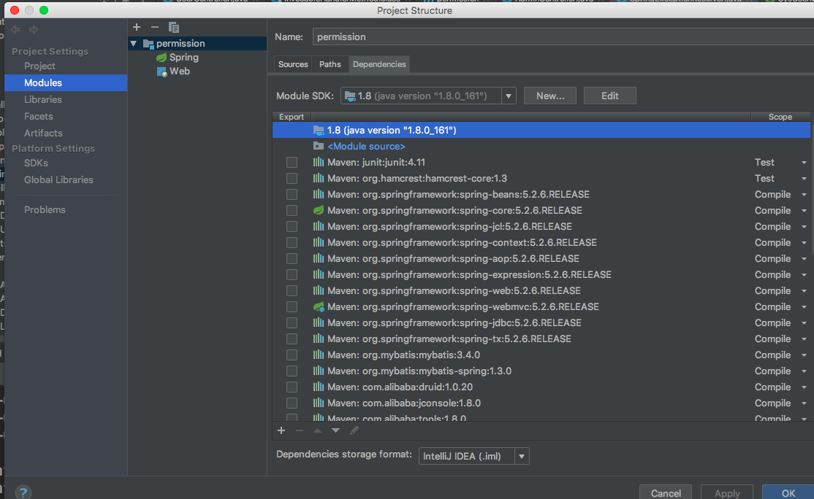Open Module SDK dropdown
Viewport: 814px width, 499px height.
click(x=509, y=96)
